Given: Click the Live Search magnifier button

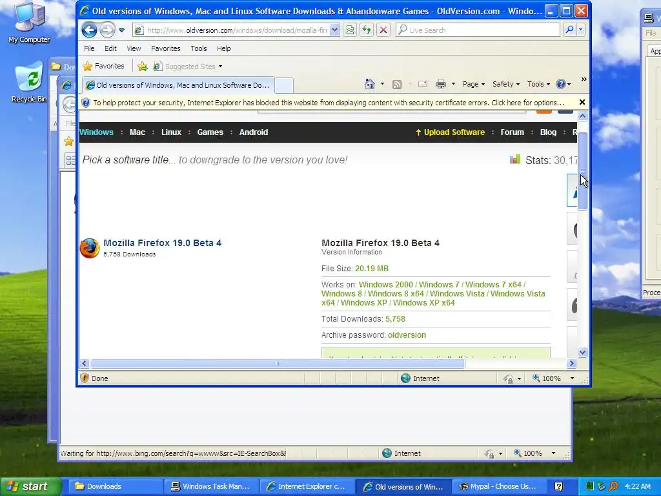Looking at the screenshot, I should (569, 30).
